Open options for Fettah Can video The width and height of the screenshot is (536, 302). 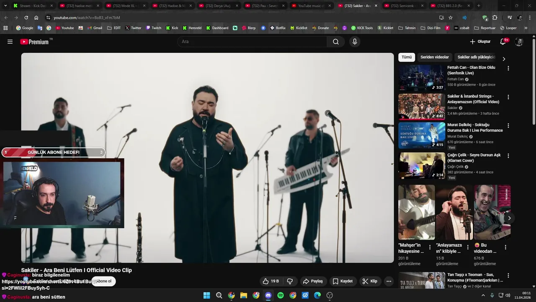click(x=508, y=68)
